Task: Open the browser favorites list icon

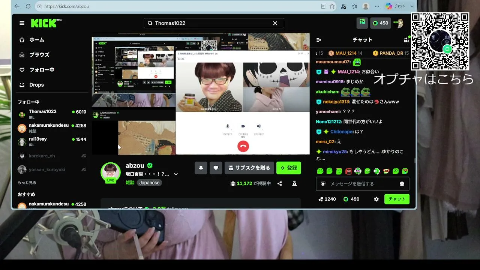Action: click(354, 6)
